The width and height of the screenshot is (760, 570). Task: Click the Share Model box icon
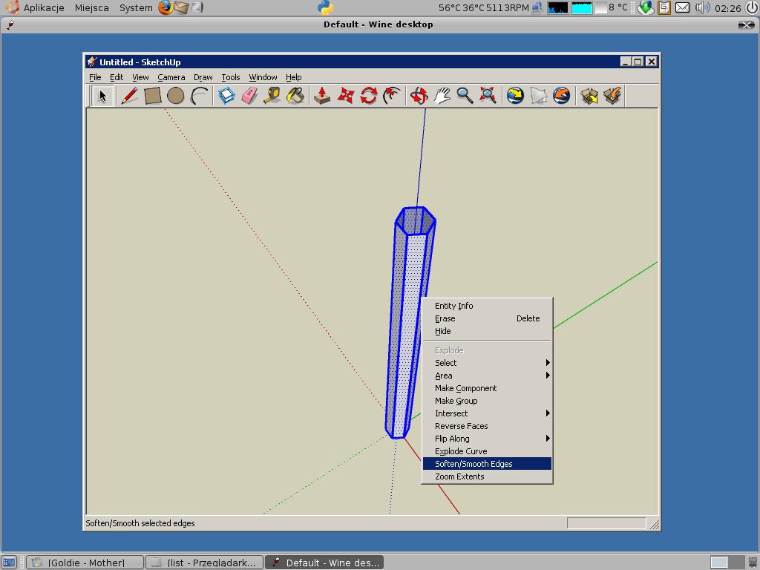coord(612,96)
